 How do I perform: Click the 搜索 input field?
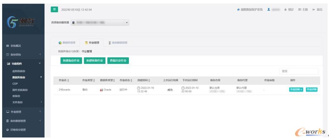[x=299, y=71]
